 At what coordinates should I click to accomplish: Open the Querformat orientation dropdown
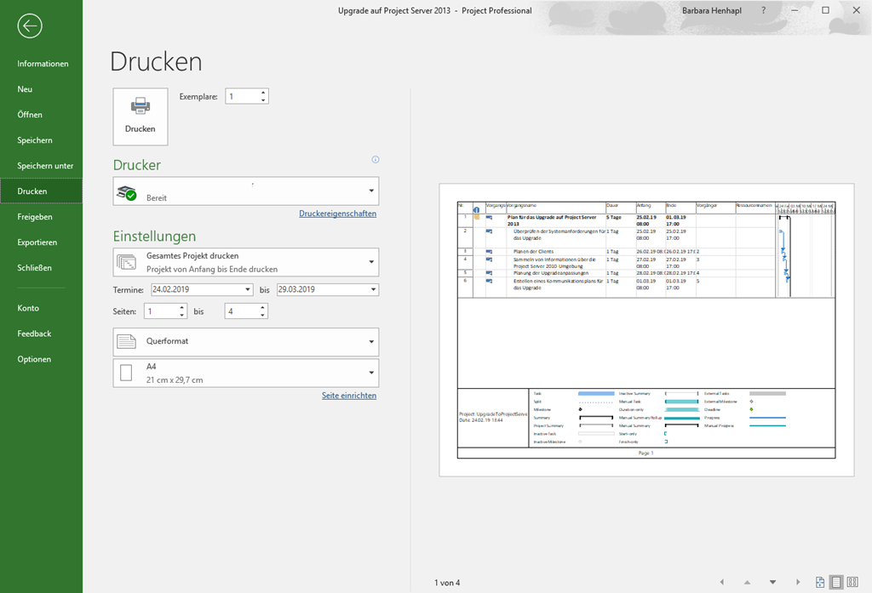point(371,342)
